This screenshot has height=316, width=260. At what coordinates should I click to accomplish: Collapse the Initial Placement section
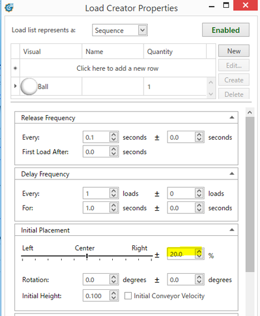point(232,230)
